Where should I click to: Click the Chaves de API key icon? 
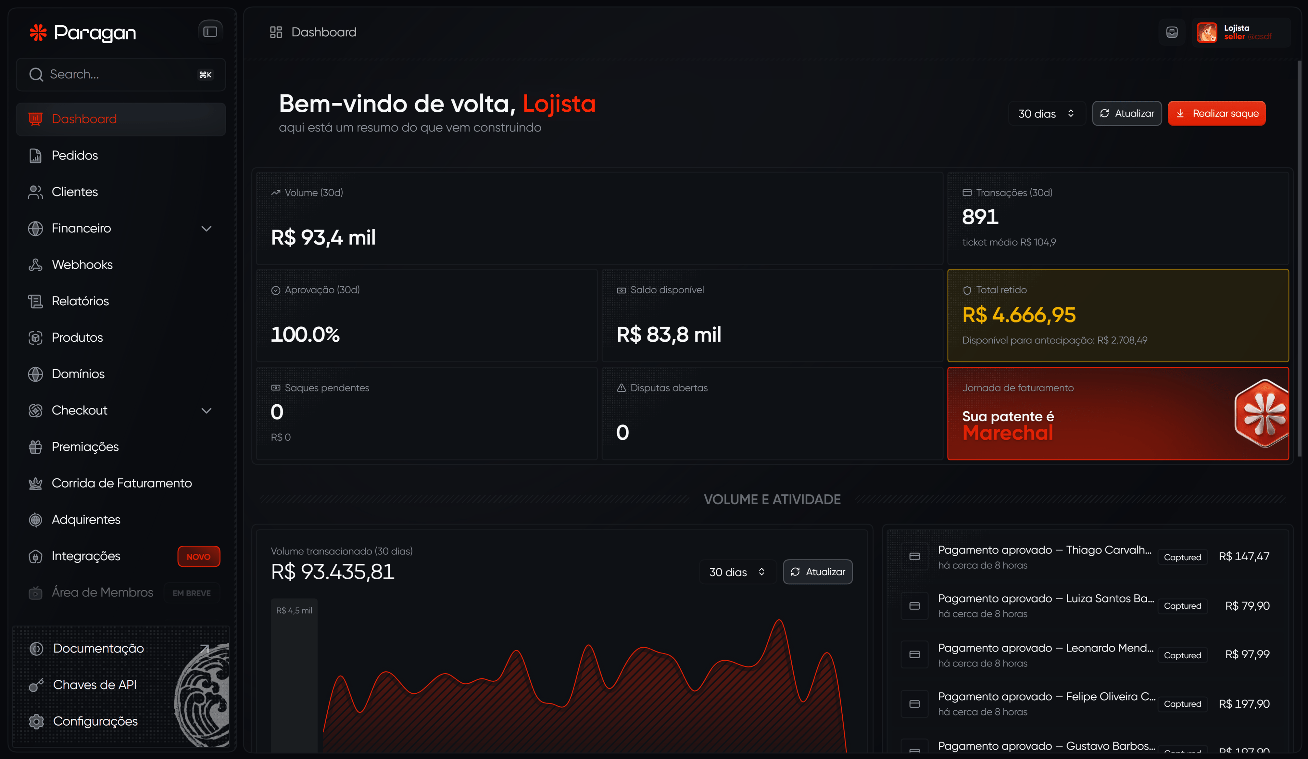click(36, 685)
